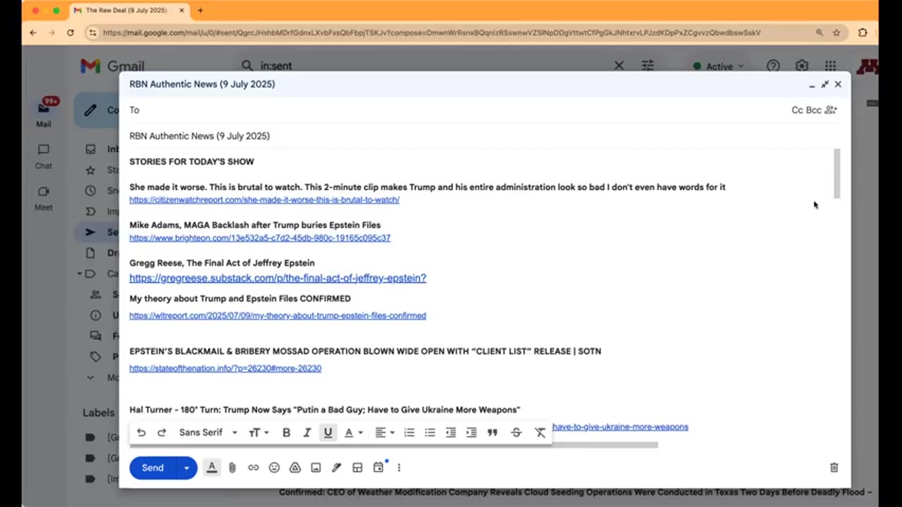Screen dimensions: 902x507
Task: Open the wltreport.com link
Action: [x=278, y=315]
